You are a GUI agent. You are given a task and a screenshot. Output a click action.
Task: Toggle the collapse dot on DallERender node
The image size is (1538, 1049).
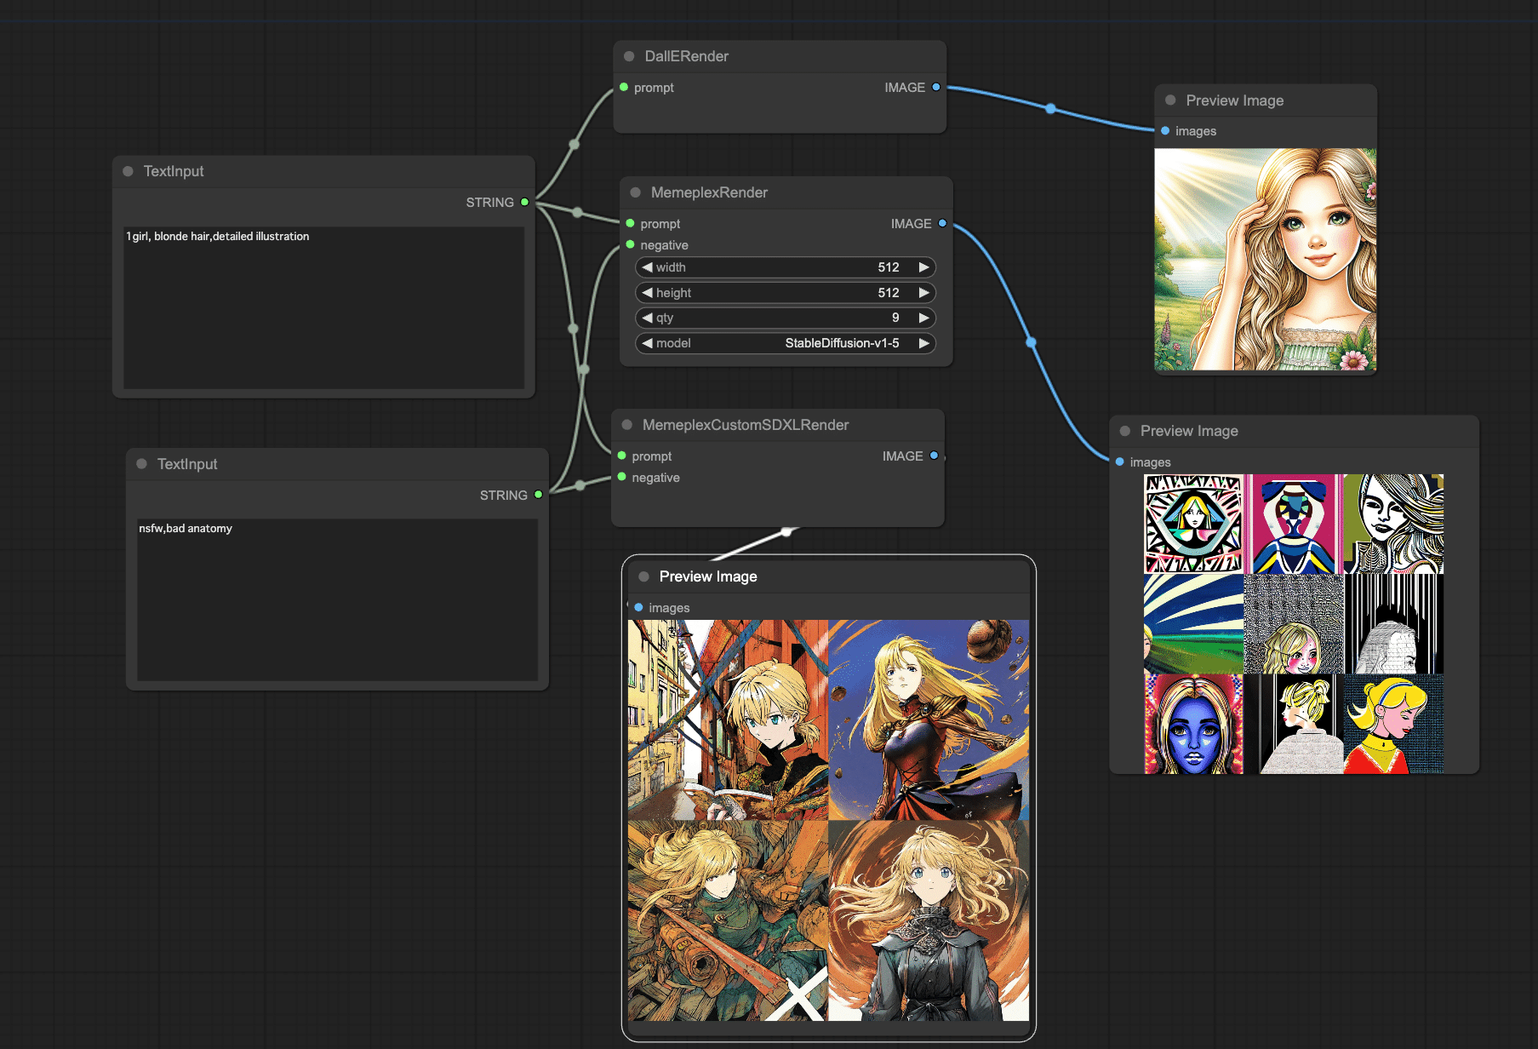(628, 55)
